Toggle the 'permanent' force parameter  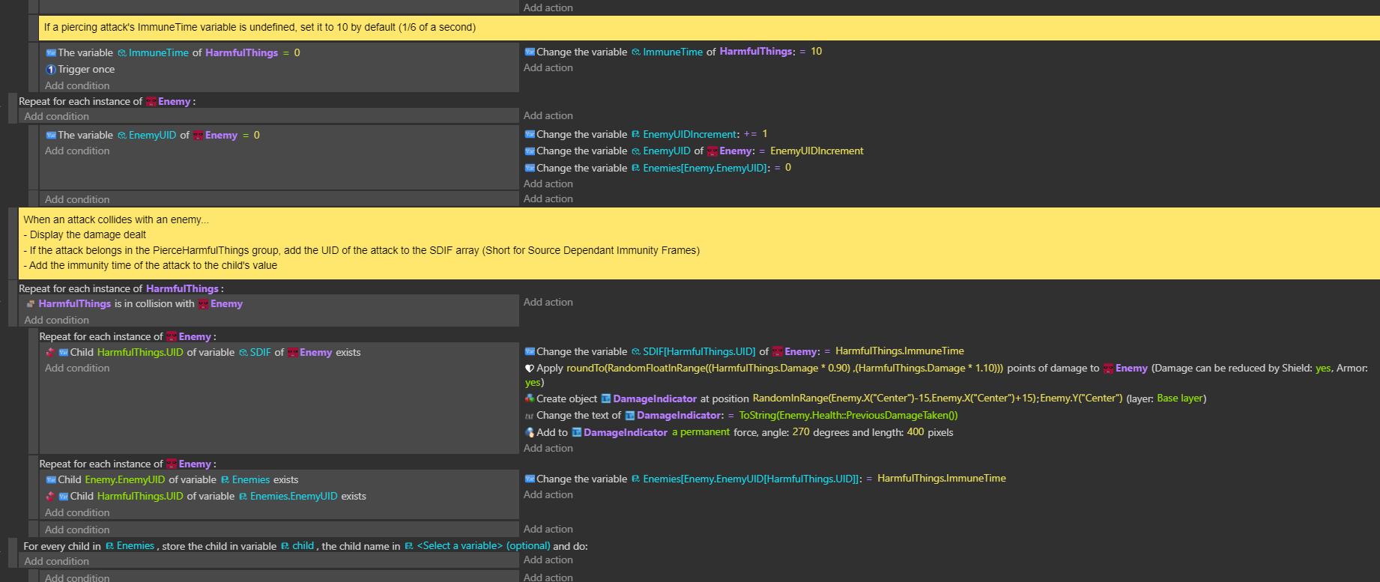pyautogui.click(x=700, y=432)
